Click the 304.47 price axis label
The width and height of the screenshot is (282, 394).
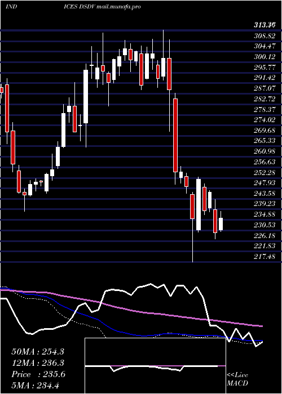(265, 46)
